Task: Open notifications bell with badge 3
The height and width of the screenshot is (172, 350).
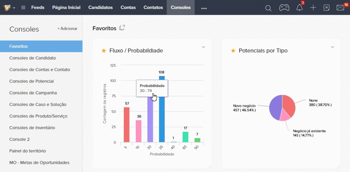Action: pyautogui.click(x=299, y=8)
